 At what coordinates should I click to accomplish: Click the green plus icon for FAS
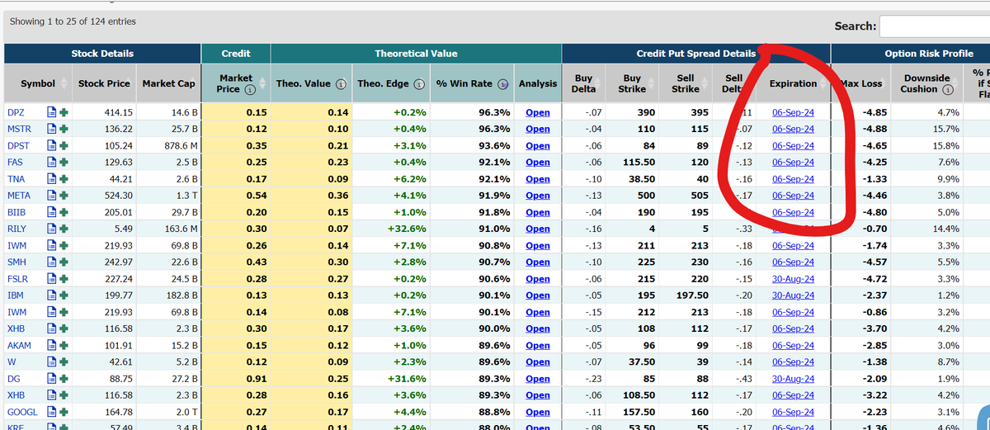coord(64,162)
